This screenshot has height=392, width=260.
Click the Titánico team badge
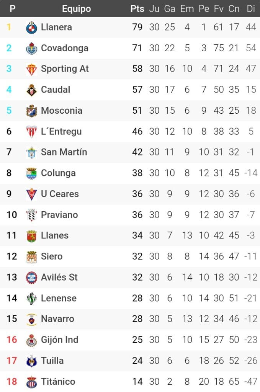point(31,381)
